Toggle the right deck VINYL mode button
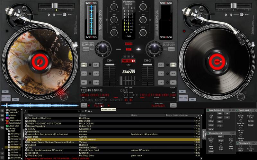257x160 pixels. tap(173, 65)
